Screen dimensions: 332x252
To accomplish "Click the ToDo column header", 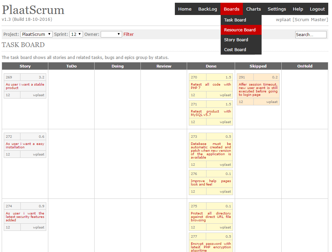I will (x=71, y=66).
